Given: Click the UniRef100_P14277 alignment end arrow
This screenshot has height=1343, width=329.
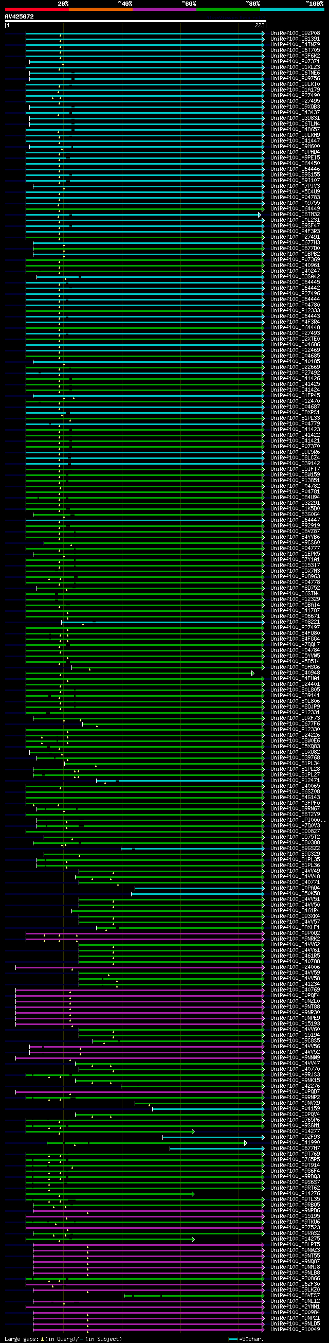Looking at the screenshot, I should [193, 1132].
